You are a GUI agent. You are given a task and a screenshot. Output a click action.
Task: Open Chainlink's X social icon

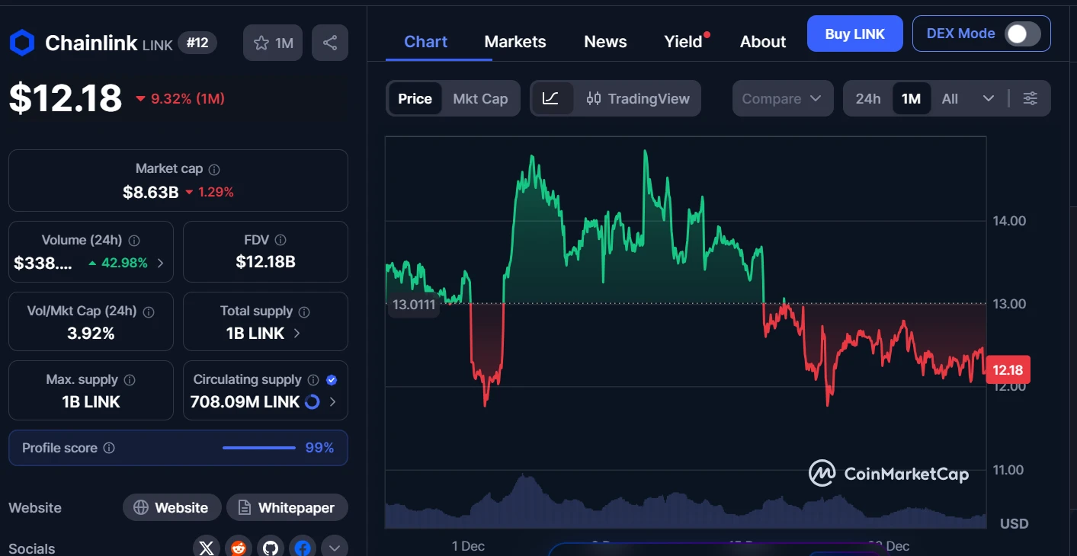click(x=206, y=547)
